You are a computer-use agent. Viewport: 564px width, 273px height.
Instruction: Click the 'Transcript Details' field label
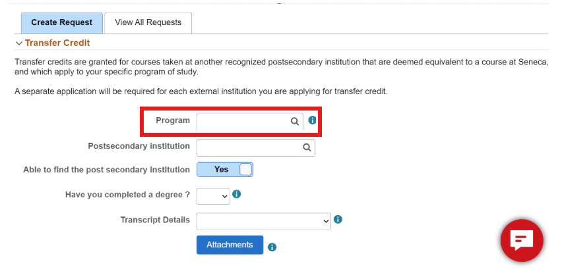155,220
